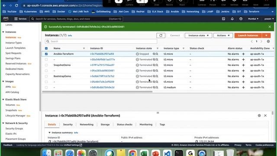
Task: Click the AWS logo home icon
Action: [x=6, y=19]
